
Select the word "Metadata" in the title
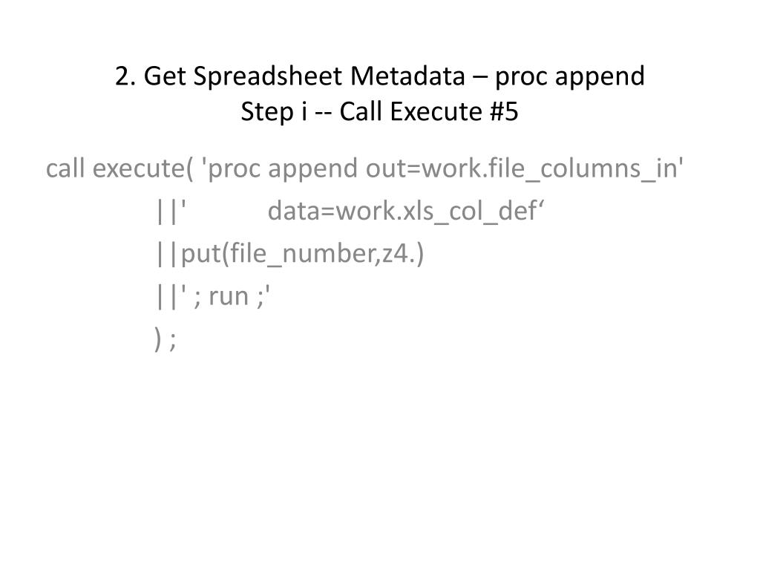(x=407, y=76)
